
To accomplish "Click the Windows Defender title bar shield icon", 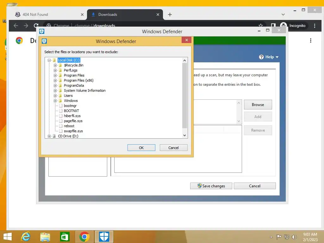I will coord(42,31).
